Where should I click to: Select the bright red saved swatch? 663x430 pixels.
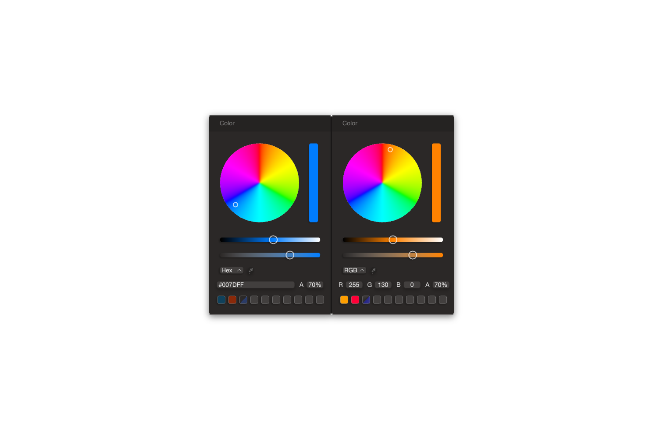click(355, 300)
